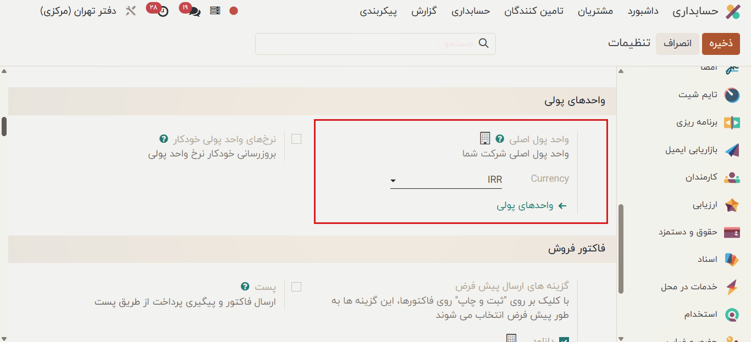Open بازاریابی ایمیل settings section label
This screenshot has height=342, width=751.
tap(691, 150)
